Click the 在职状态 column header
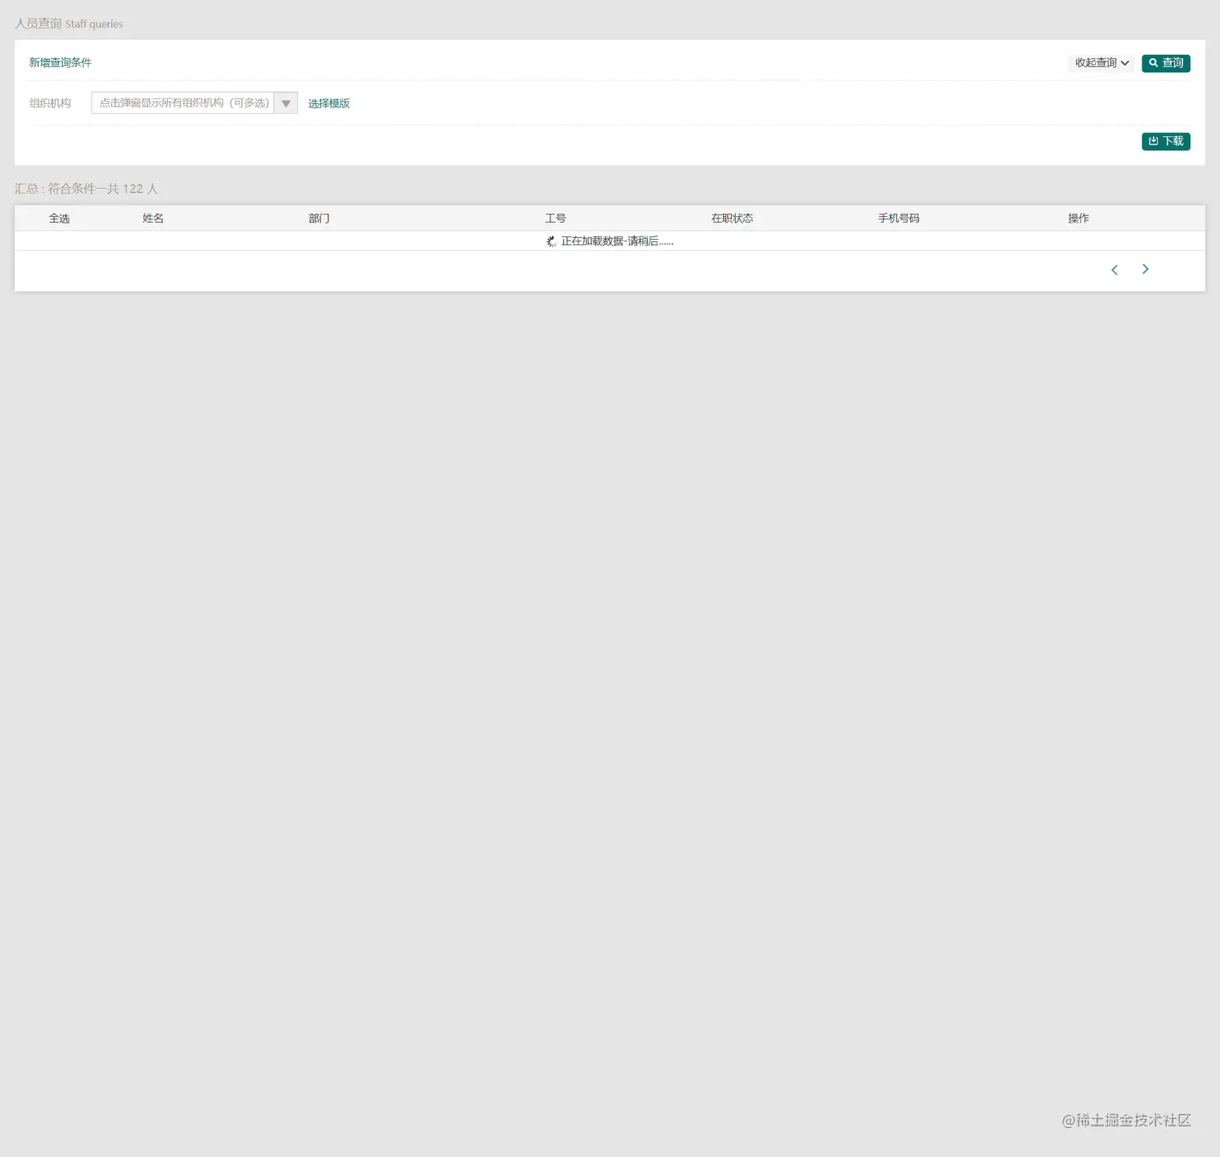The height and width of the screenshot is (1157, 1220). 732,219
